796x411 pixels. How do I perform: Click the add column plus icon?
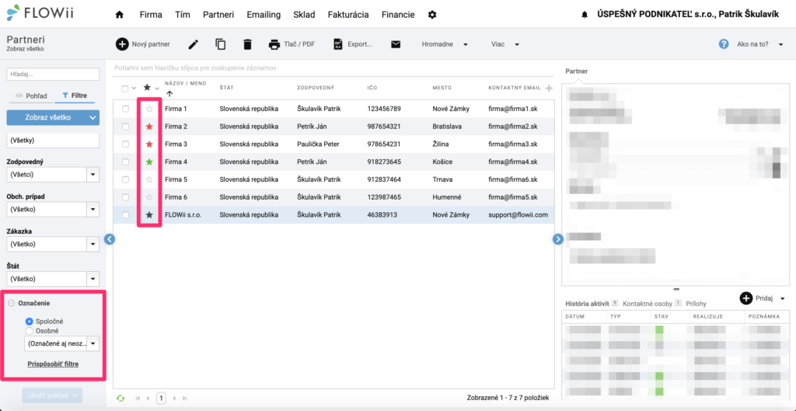[x=549, y=89]
